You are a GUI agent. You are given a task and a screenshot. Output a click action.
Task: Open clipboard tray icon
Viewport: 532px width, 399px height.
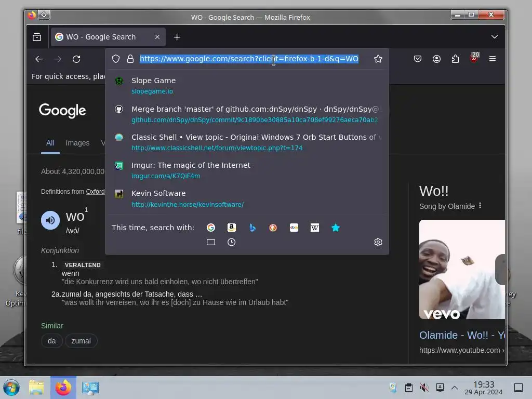[409, 388]
